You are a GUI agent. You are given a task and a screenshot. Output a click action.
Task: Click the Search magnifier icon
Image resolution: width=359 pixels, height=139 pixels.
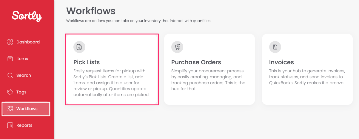pyautogui.click(x=10, y=75)
